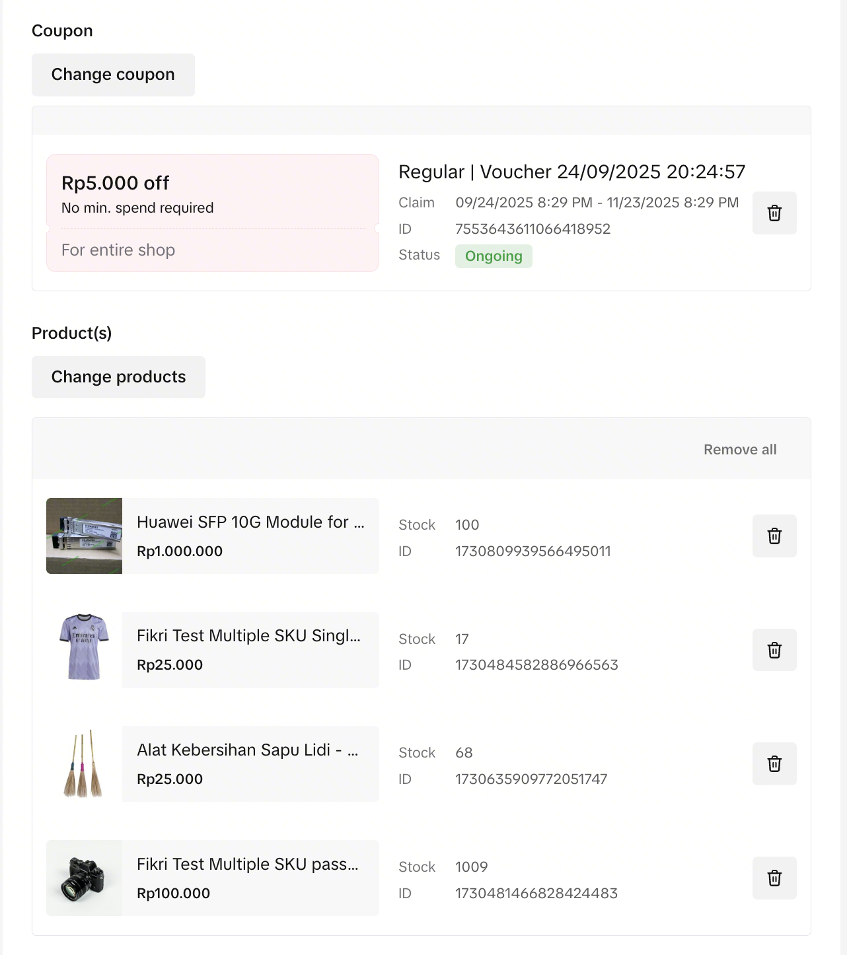Click the Ongoing status badge
This screenshot has width=847, height=955.
493,256
